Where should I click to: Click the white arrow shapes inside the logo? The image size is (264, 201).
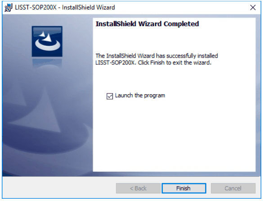point(46,36)
